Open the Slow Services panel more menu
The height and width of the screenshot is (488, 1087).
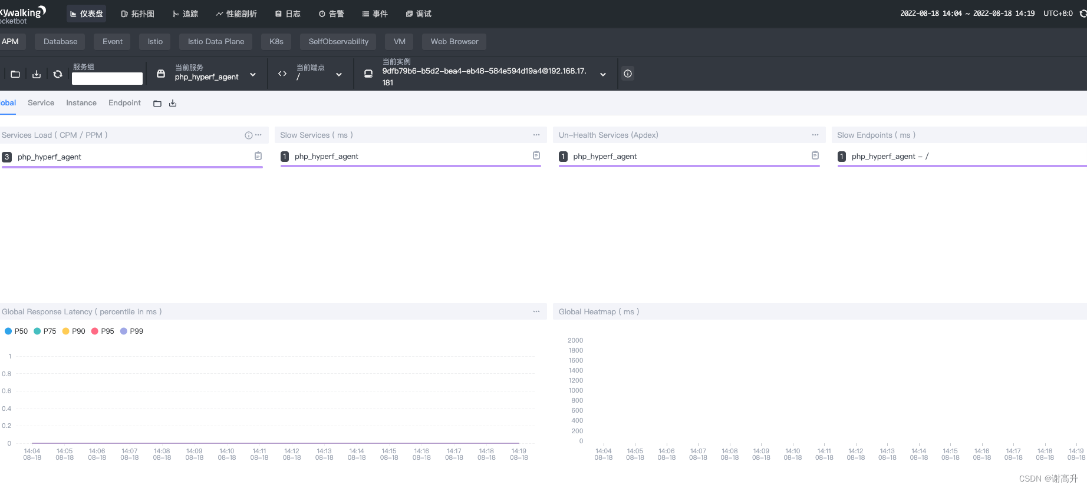[x=536, y=135]
